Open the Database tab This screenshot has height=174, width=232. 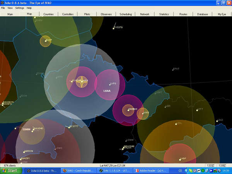tap(203, 14)
